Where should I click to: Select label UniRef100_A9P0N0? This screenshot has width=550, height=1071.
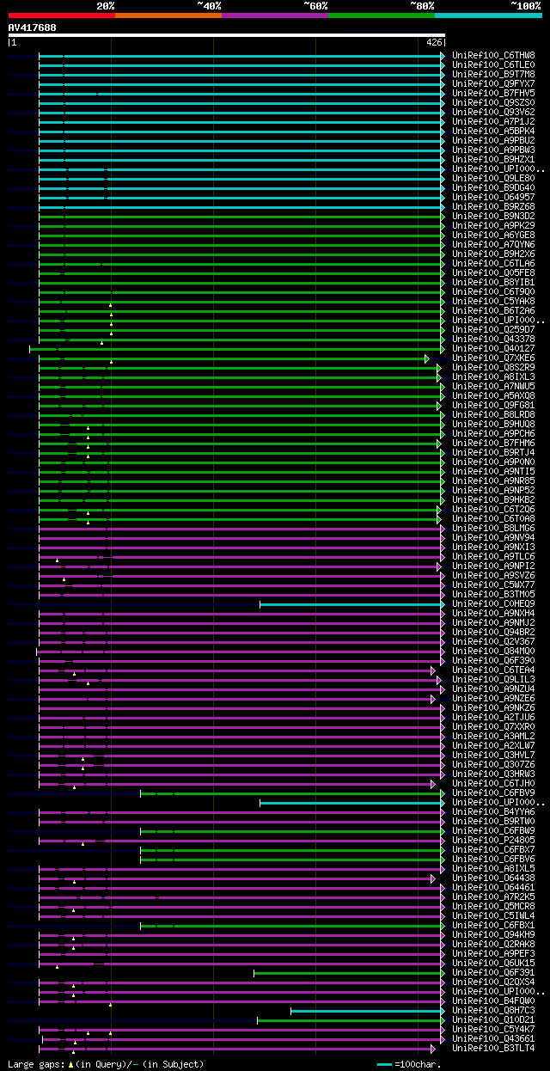(x=493, y=462)
